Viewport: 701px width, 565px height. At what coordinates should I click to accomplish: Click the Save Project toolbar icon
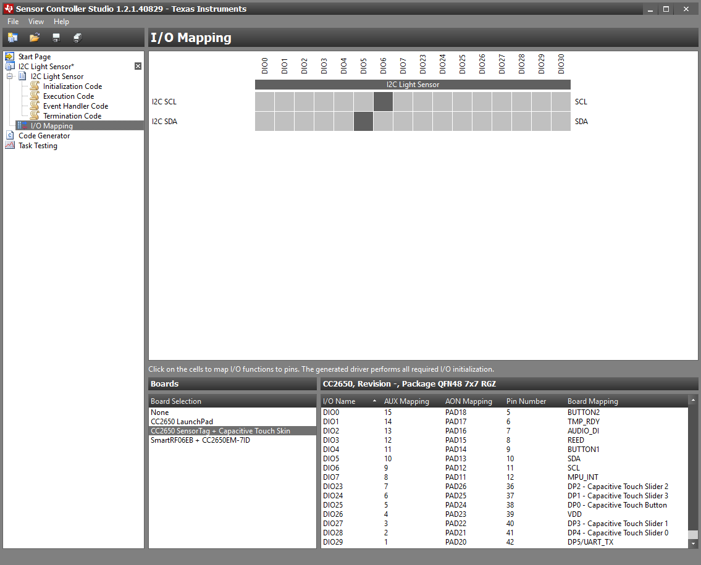56,38
